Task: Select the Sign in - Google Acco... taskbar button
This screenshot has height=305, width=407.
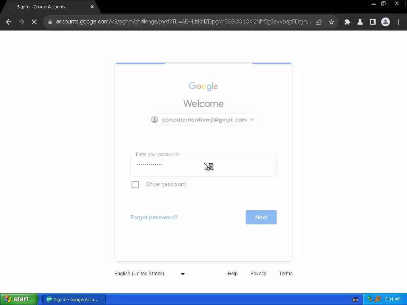Action: pyautogui.click(x=74, y=299)
